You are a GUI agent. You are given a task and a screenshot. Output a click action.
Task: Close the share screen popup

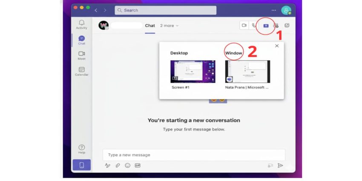(x=277, y=46)
